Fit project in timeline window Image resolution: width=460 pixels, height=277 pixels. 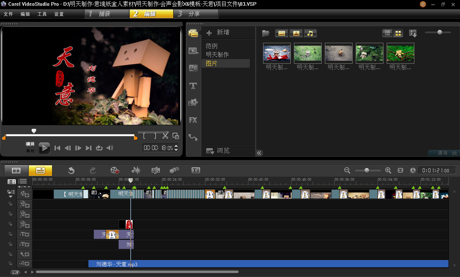click(x=401, y=171)
